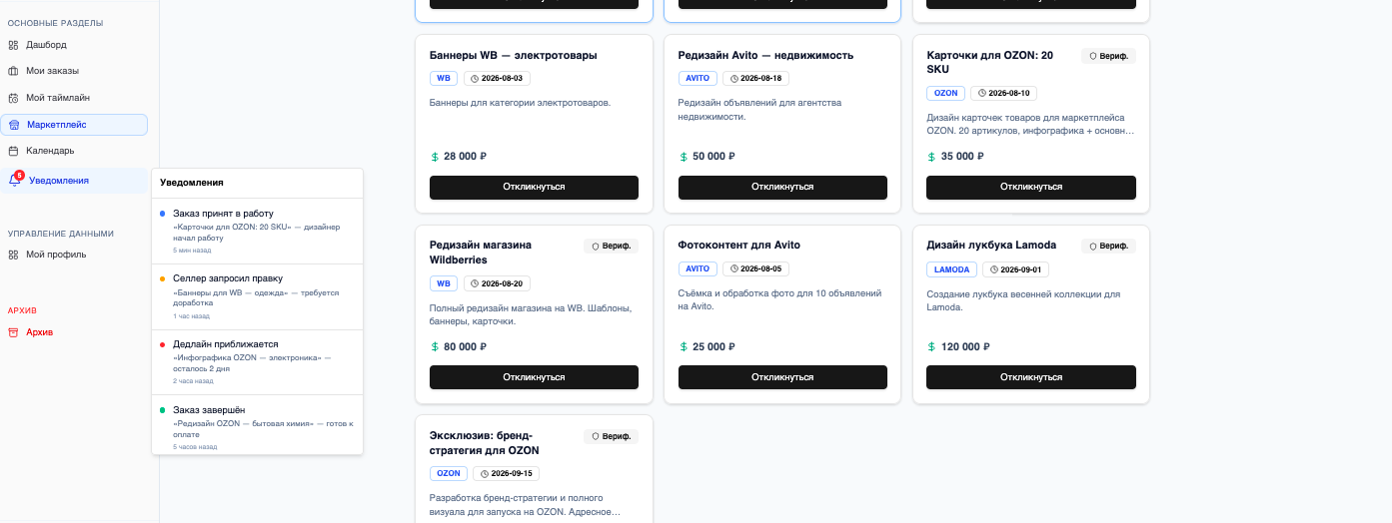This screenshot has width=1392, height=523.
Task: Open card title Баннеры WB — электротовары
Action: [514, 56]
